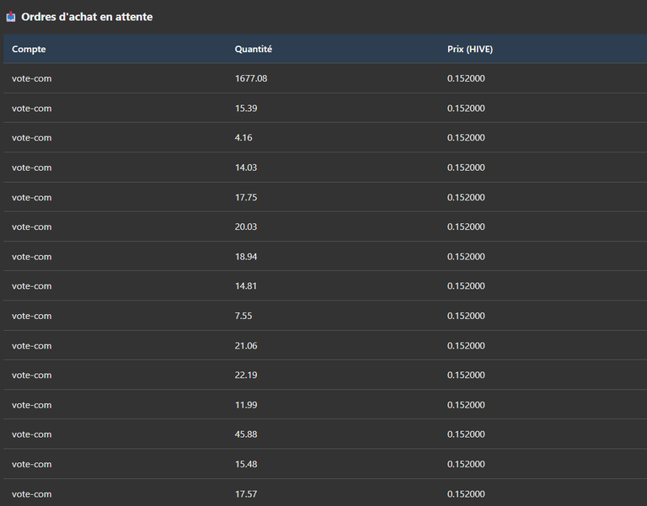The height and width of the screenshot is (506, 647).
Task: Click the Prix (HIVE) column header
Action: coord(470,49)
